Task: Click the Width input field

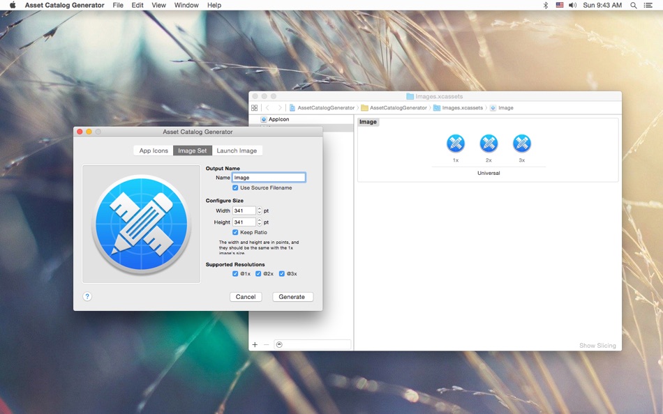Action: pyautogui.click(x=244, y=210)
